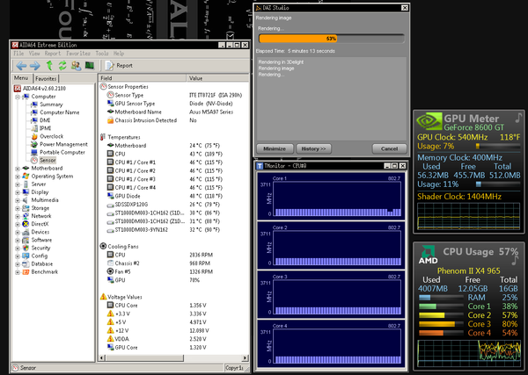Click the Field column header in AIDA64

[x=143, y=78]
